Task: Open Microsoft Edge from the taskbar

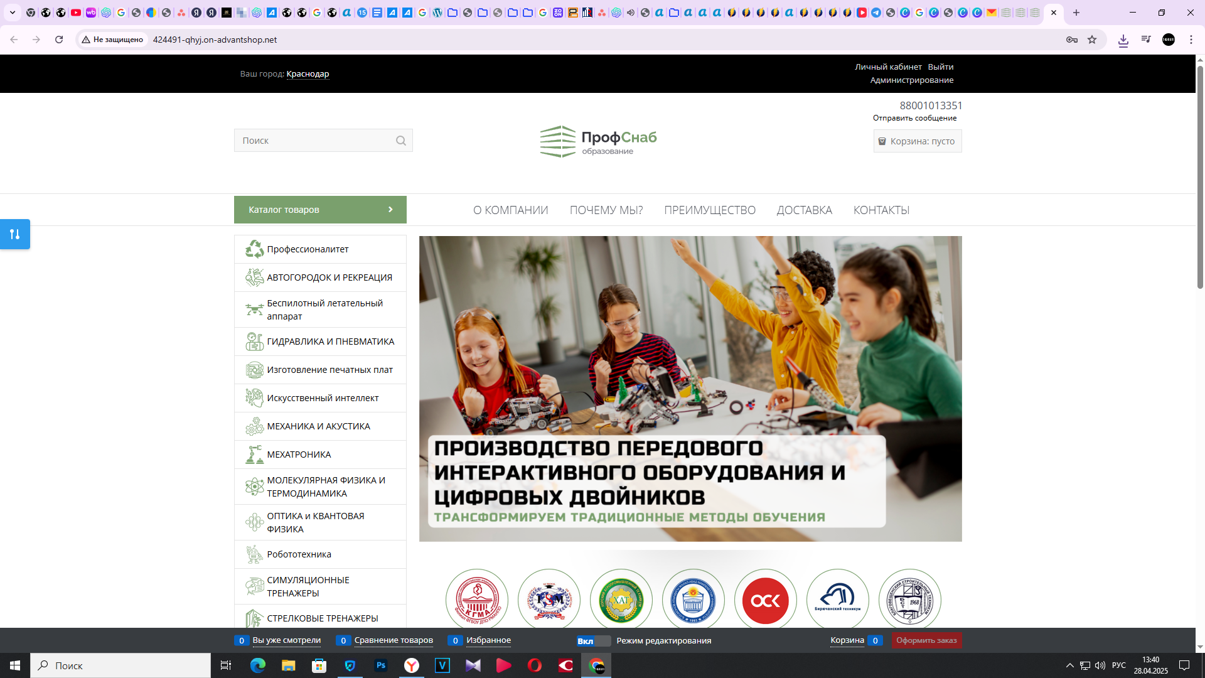Action: click(x=258, y=665)
